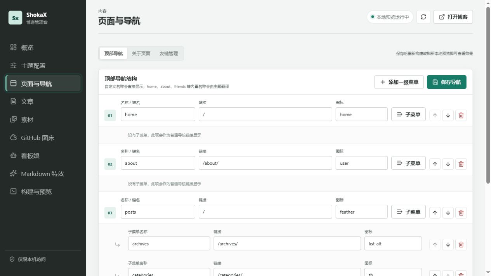Move the about row up
Viewport: 491px width, 276px height.
pos(435,164)
